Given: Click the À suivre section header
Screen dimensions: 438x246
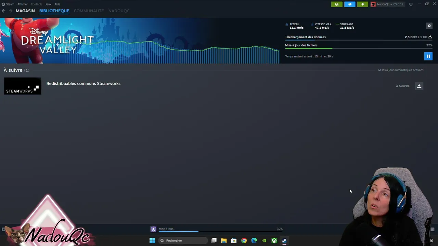Looking at the screenshot, I should pos(16,70).
